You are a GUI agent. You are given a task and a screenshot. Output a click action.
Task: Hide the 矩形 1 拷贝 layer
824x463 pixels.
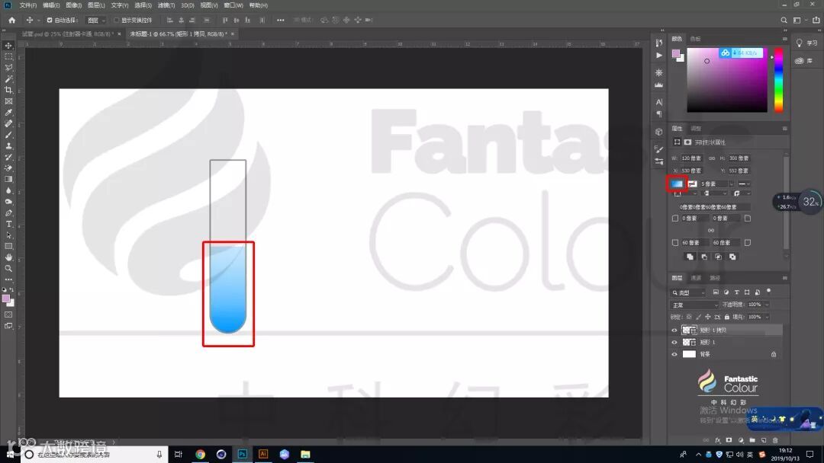coord(674,330)
